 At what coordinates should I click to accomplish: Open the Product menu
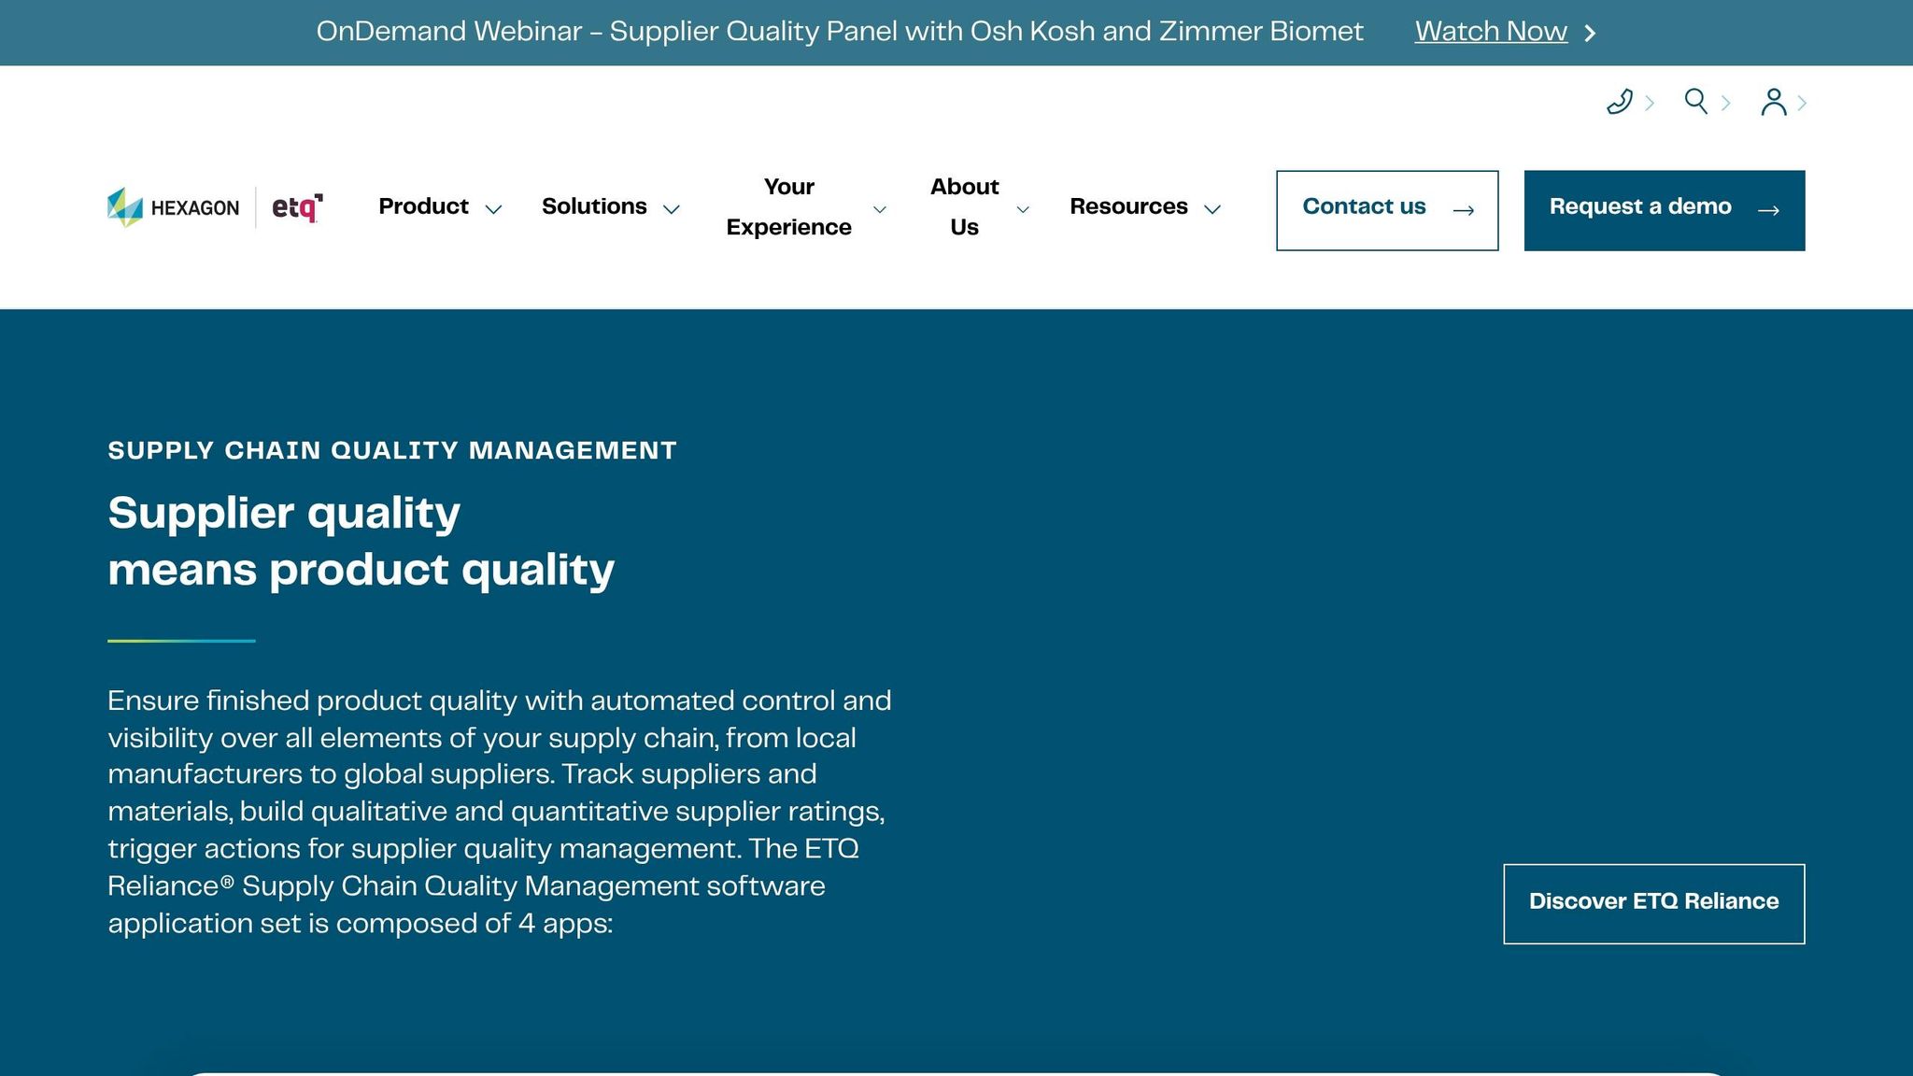[x=423, y=206]
